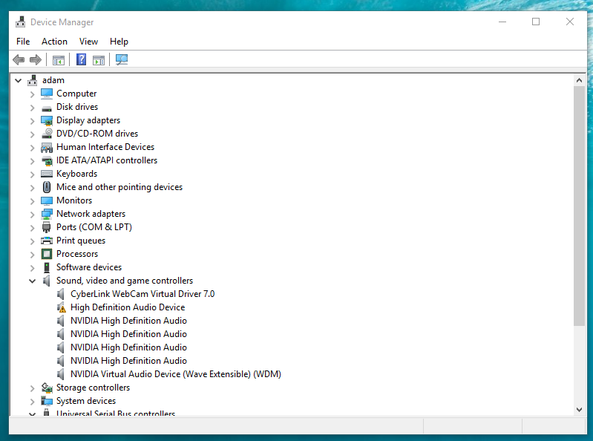
Task: Click the warning icon on High Definition Audio Device
Action: (x=61, y=307)
